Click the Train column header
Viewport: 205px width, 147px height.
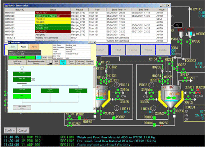97,9
